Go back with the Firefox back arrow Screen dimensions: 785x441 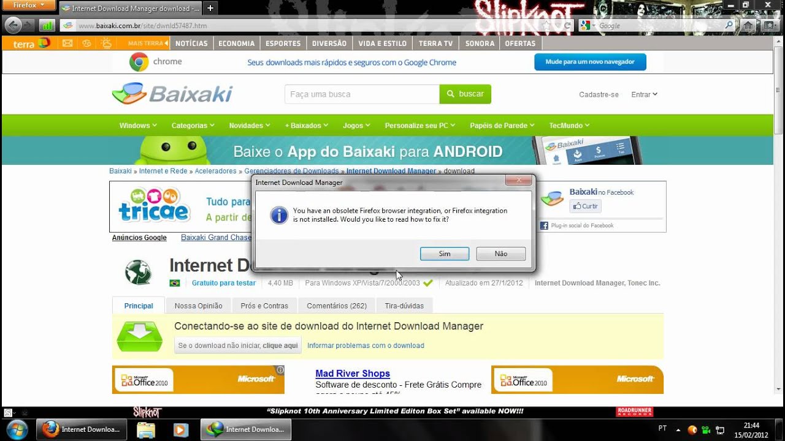tap(13, 25)
